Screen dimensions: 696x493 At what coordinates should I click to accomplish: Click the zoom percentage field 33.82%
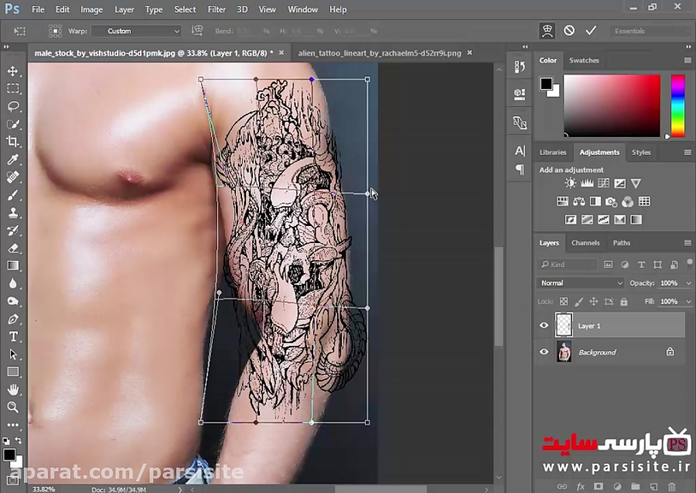[43, 489]
